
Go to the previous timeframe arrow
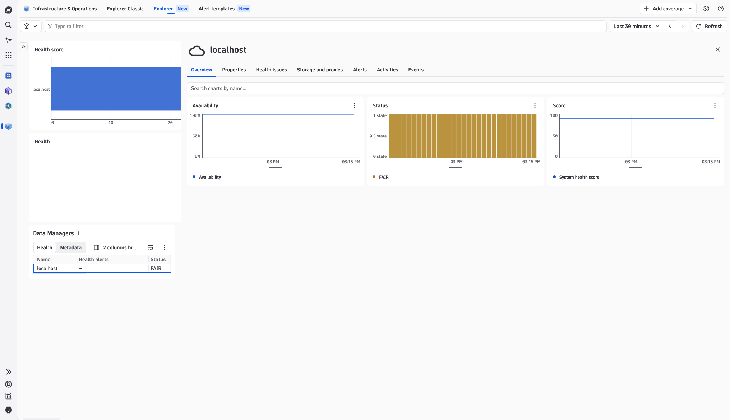pyautogui.click(x=670, y=26)
